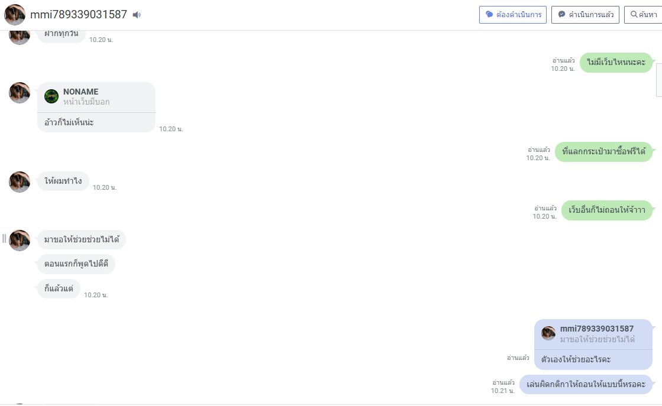Click the 10.21 น. timestamp
Screen dimensions: 662x406
(x=502, y=391)
